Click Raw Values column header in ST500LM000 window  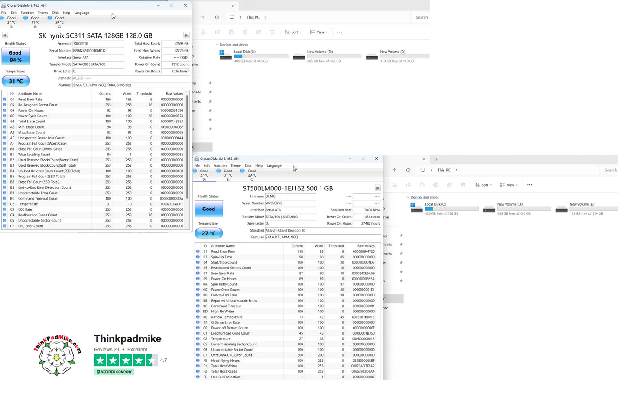point(366,246)
